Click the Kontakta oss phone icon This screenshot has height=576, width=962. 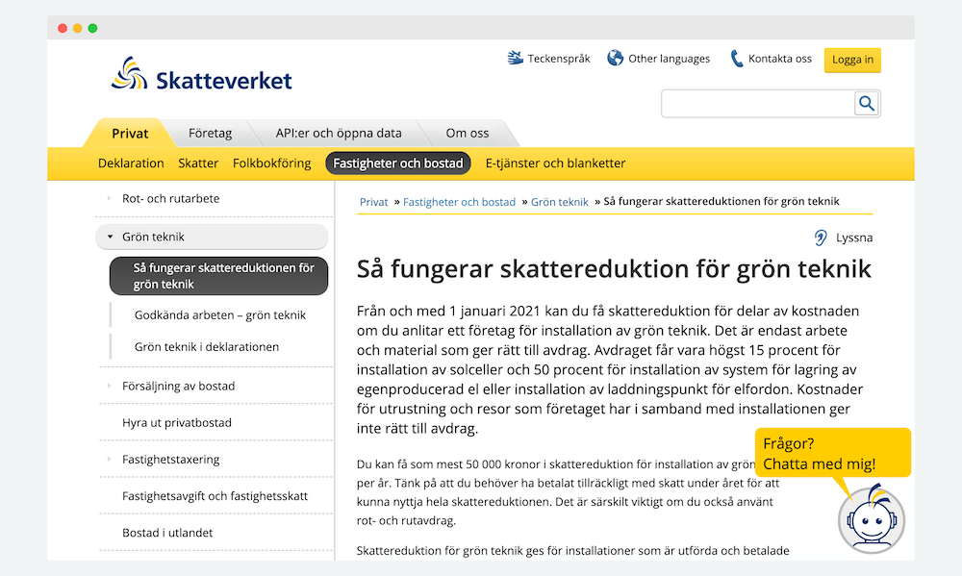tap(737, 59)
